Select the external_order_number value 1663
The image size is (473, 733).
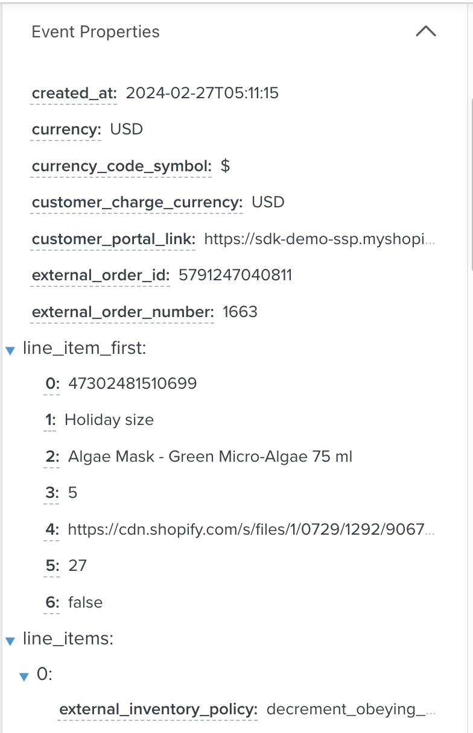(240, 312)
